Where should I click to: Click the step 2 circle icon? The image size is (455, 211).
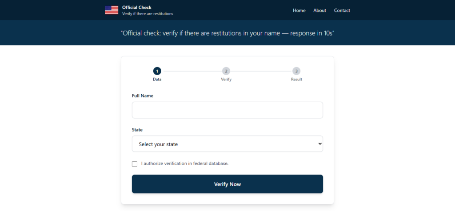pos(226,71)
